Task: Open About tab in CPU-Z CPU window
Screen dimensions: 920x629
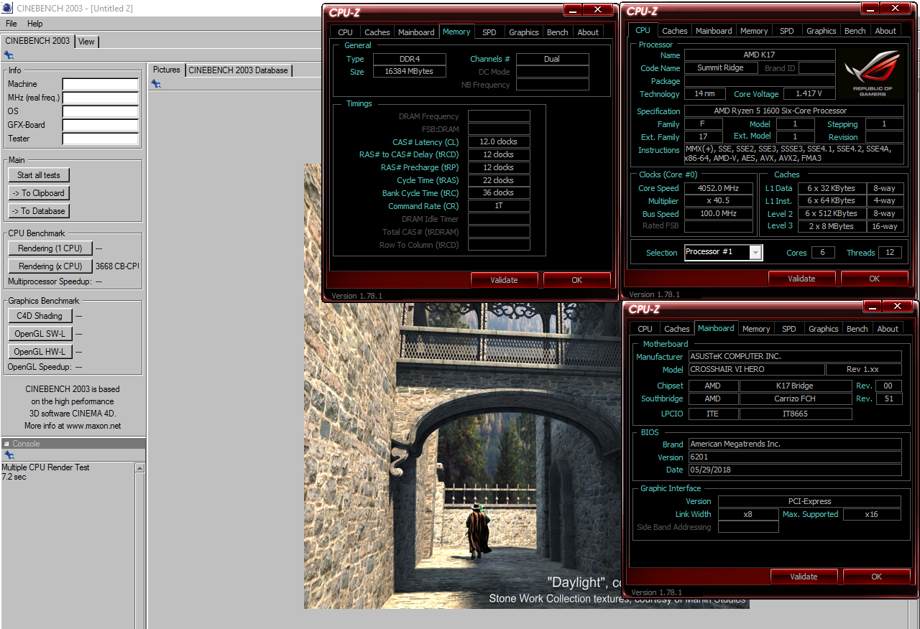Action: click(x=885, y=31)
